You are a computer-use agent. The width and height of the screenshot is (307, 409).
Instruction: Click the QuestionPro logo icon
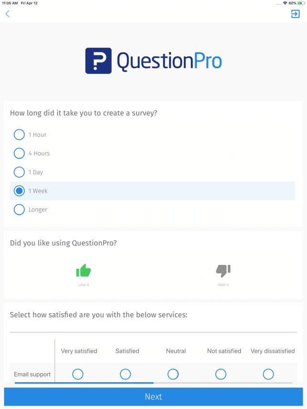pyautogui.click(x=98, y=61)
